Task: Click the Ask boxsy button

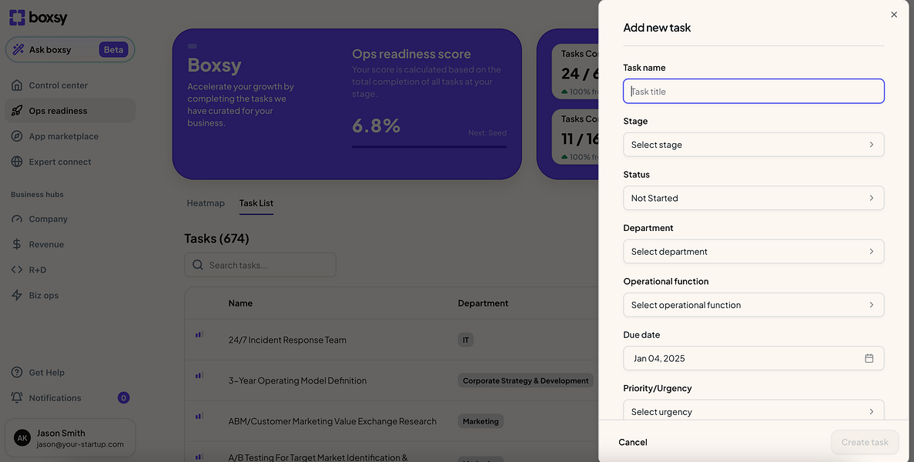Action: point(70,49)
